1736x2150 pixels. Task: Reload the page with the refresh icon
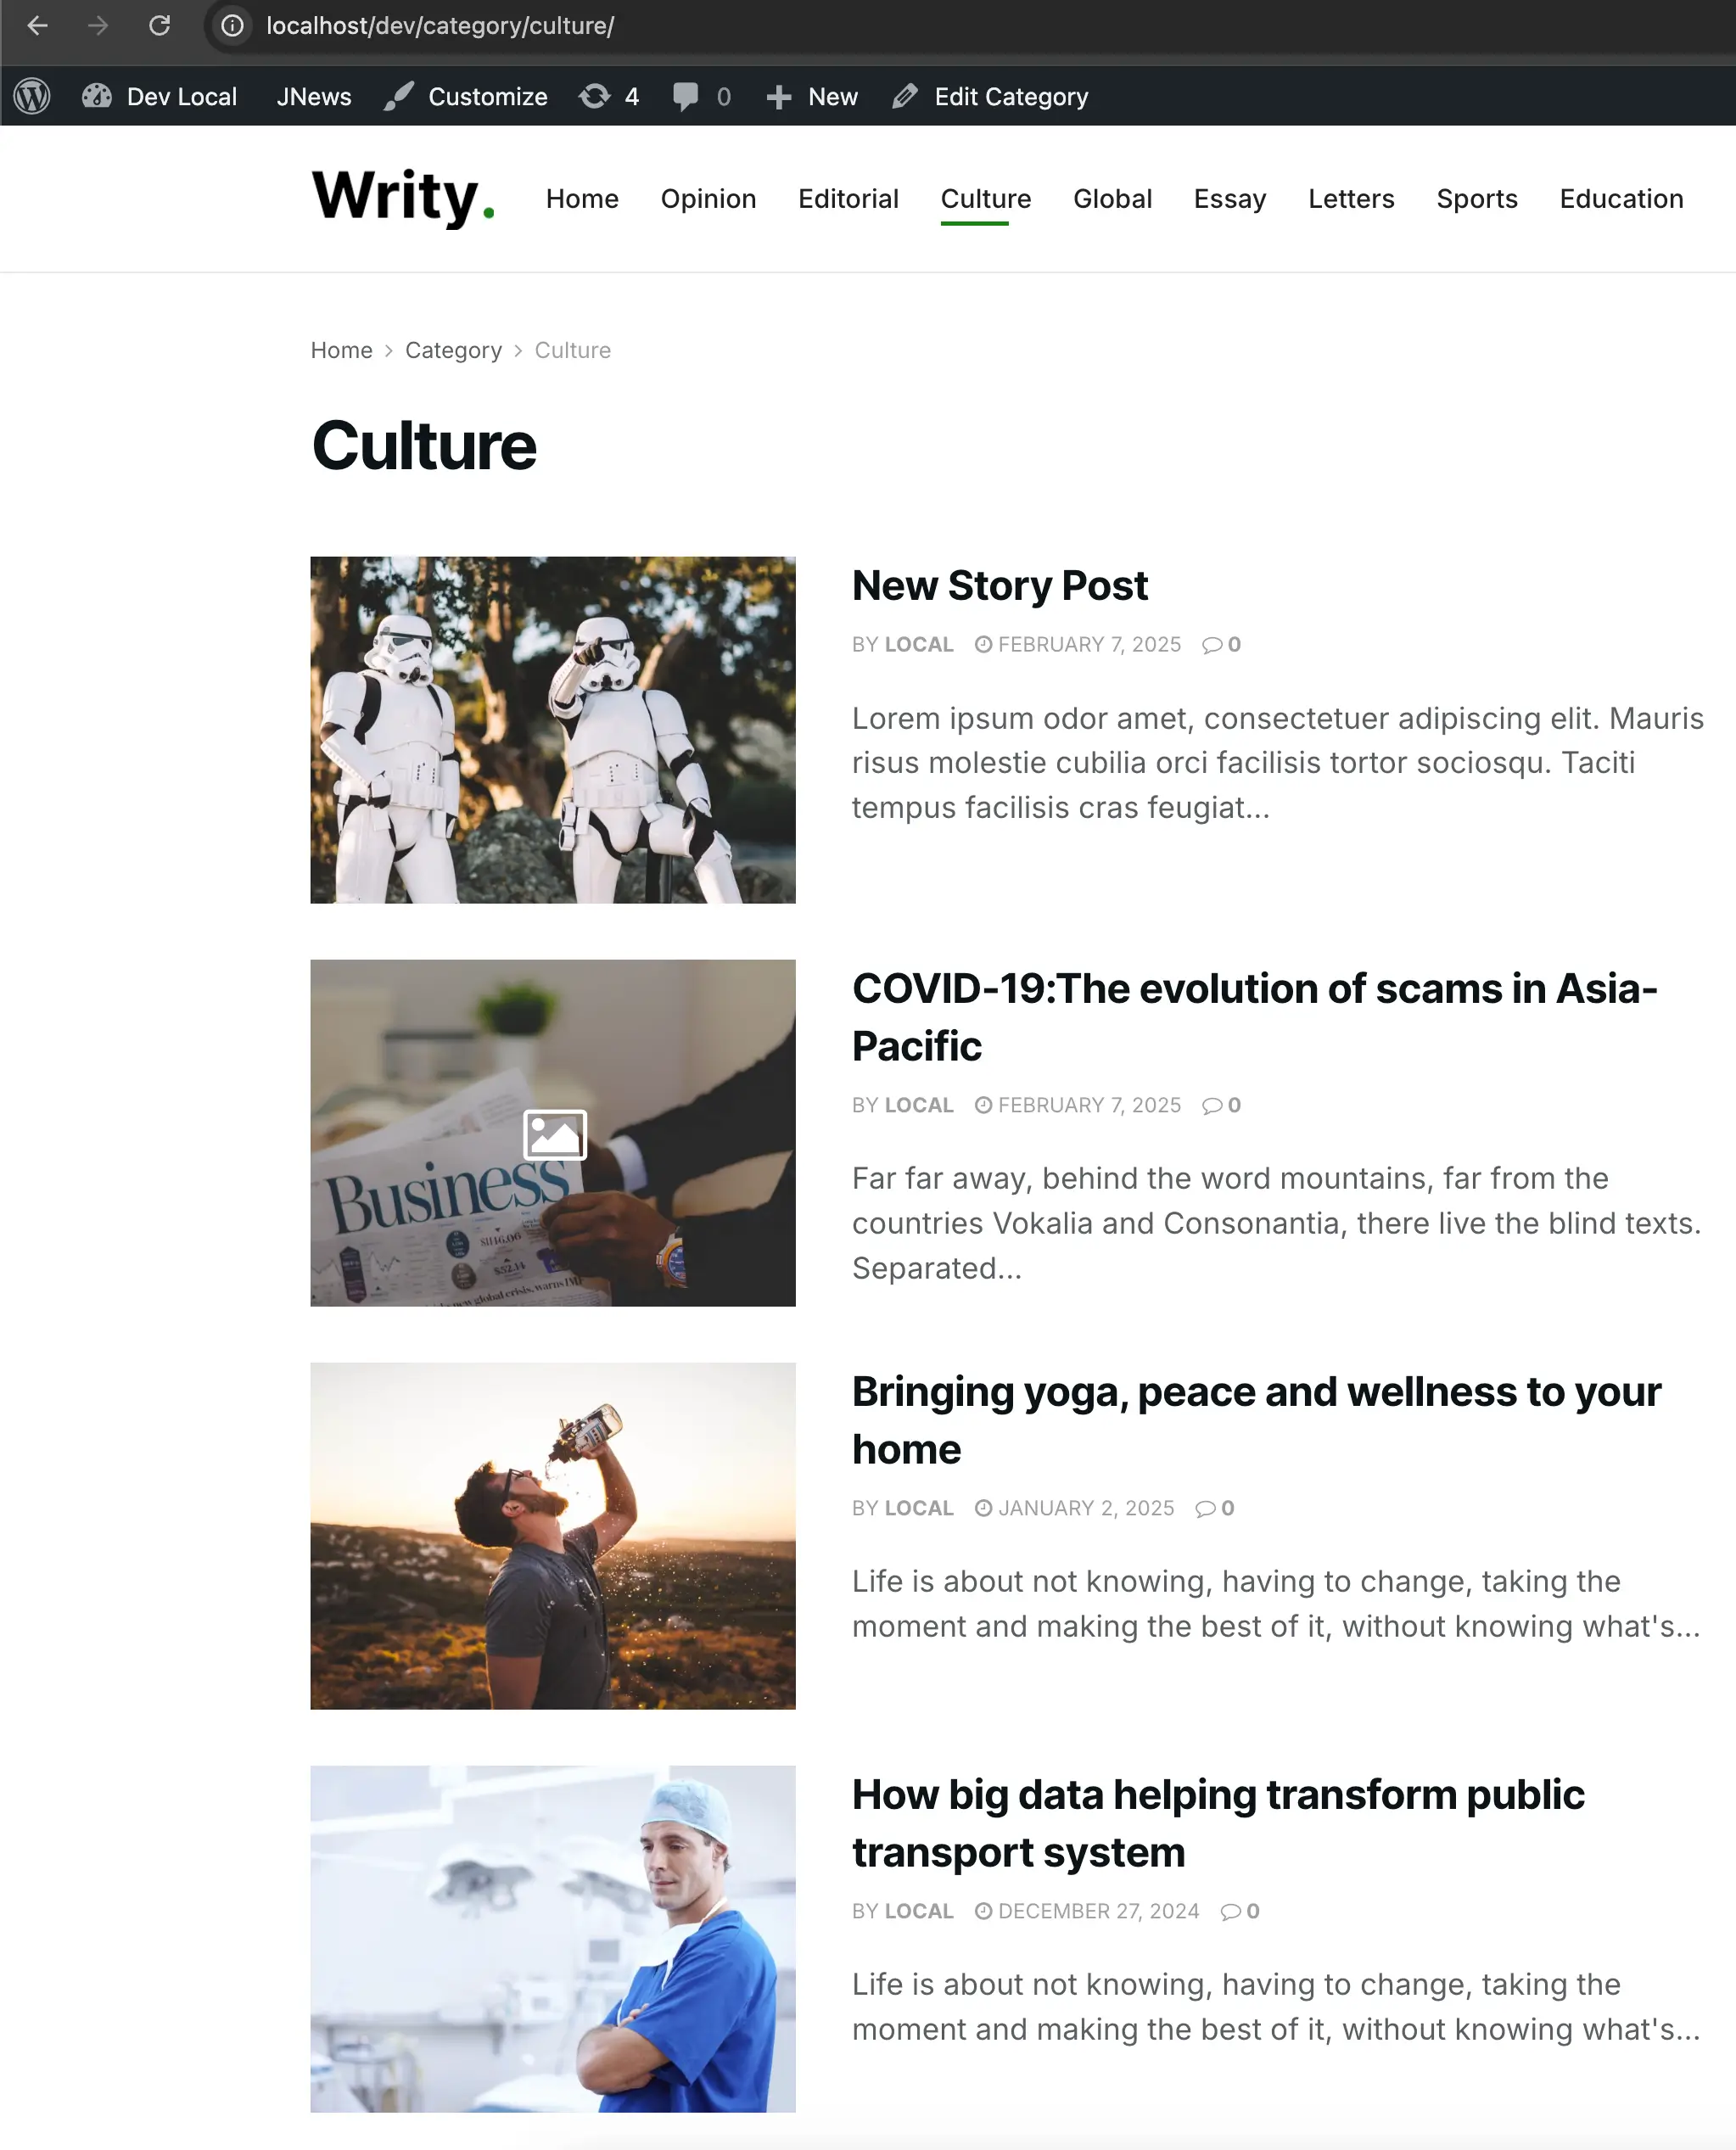159,25
